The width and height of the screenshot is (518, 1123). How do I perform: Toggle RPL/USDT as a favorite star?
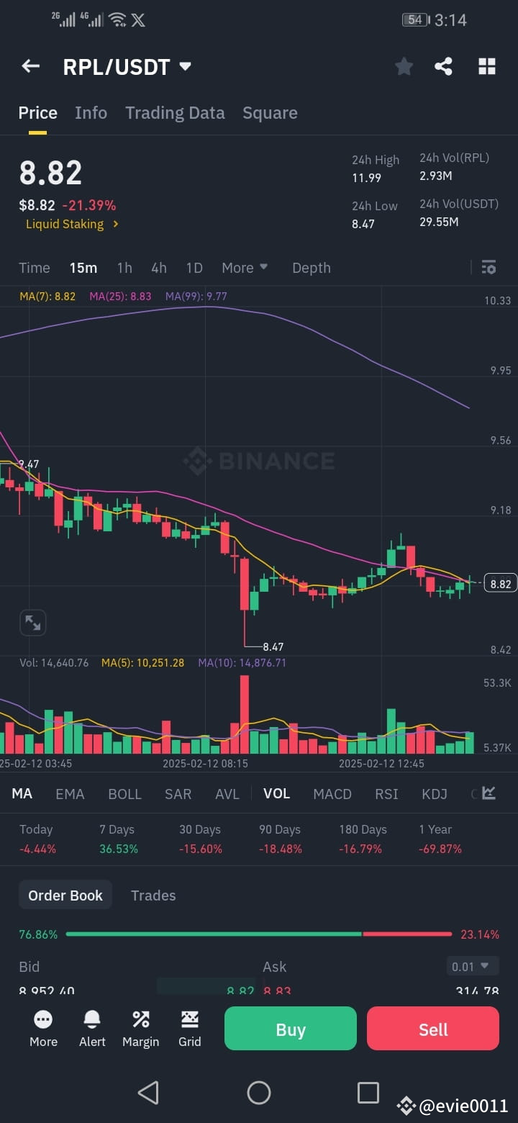(x=404, y=66)
